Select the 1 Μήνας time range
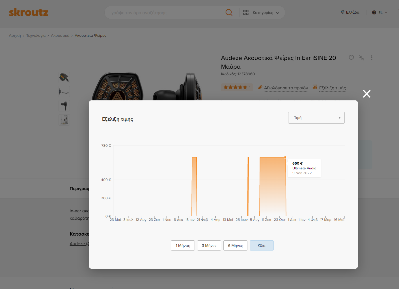 coord(183,245)
